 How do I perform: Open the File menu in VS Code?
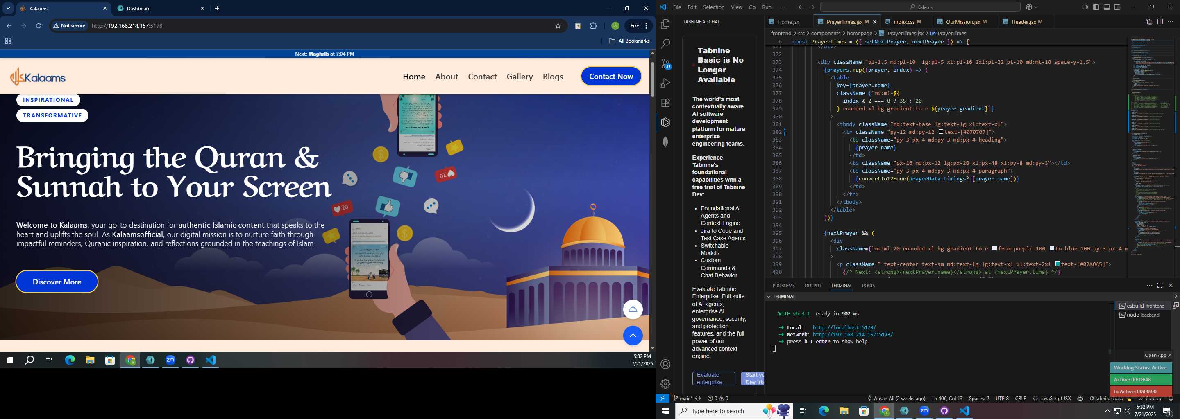pyautogui.click(x=677, y=7)
